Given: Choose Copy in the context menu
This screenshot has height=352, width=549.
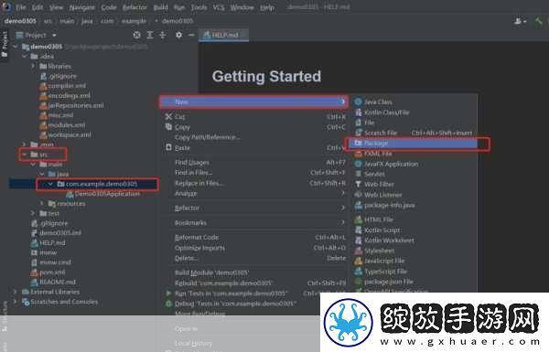Looking at the screenshot, I should (253, 127).
